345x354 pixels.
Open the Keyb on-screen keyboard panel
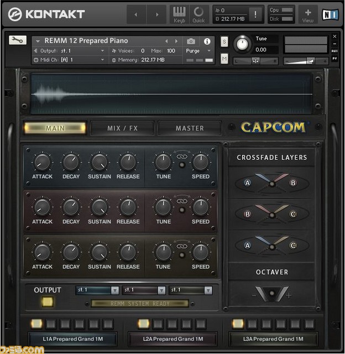[x=179, y=14]
